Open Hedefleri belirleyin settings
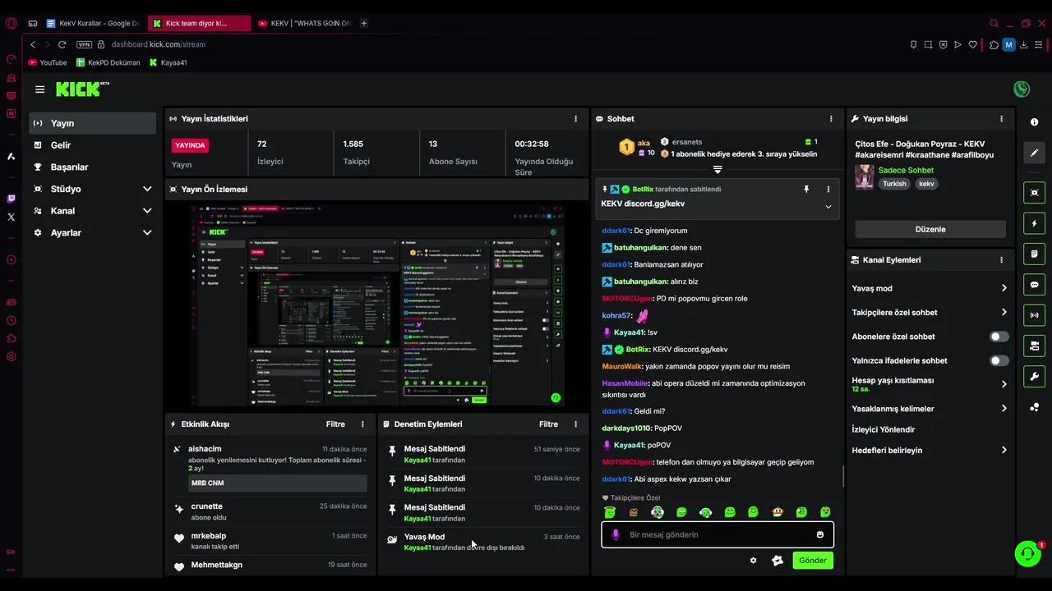 [x=1004, y=450]
